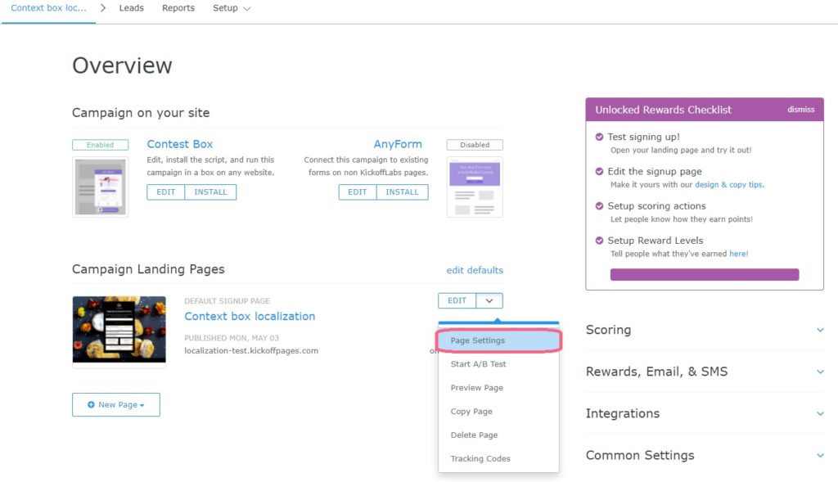The height and width of the screenshot is (482, 838).
Task: Open the Context box localization page link
Action: pos(250,317)
